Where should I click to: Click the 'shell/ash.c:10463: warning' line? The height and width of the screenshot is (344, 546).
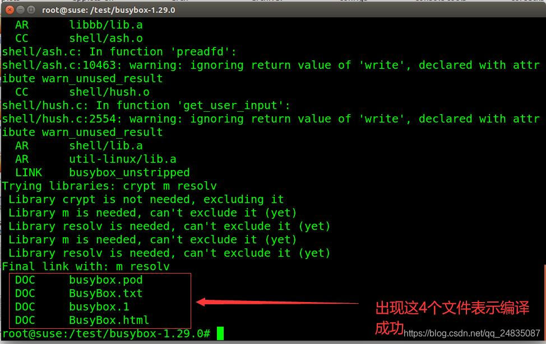click(x=271, y=65)
